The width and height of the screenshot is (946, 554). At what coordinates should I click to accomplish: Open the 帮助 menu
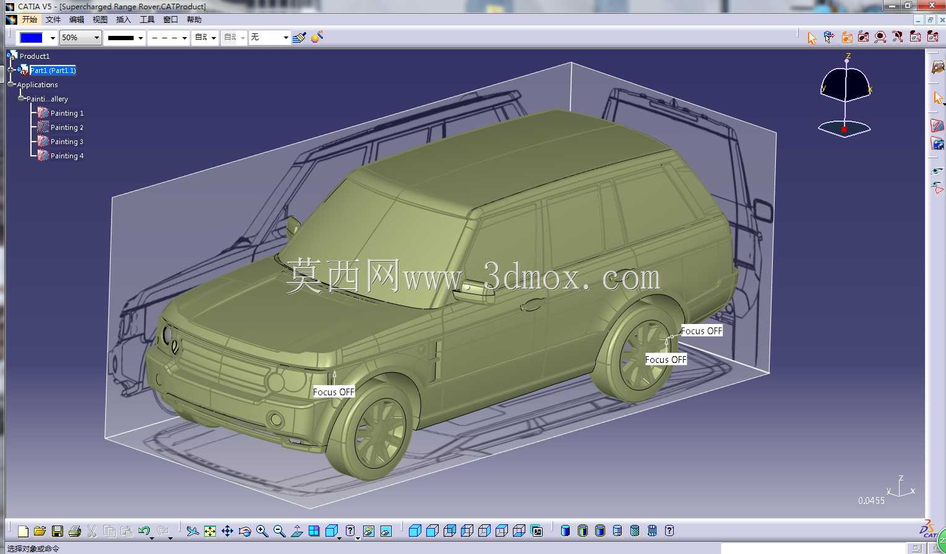(194, 20)
